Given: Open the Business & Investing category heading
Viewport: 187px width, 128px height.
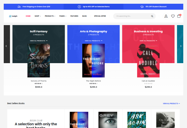Looking at the screenshot, I should [148, 31].
